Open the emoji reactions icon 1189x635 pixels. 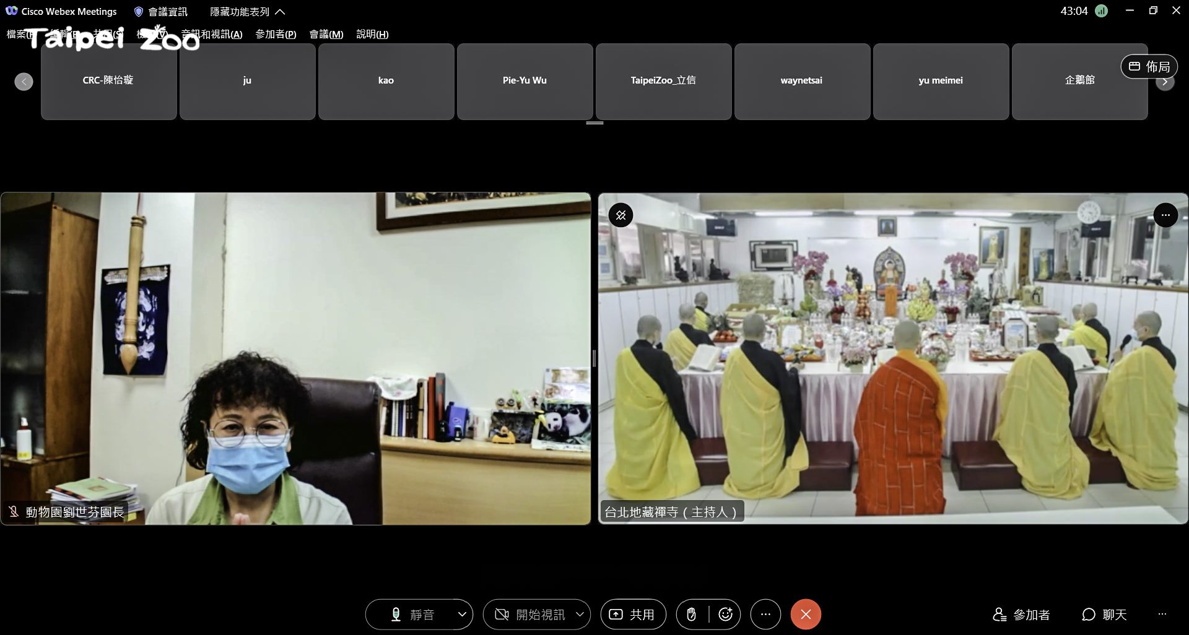[725, 615]
